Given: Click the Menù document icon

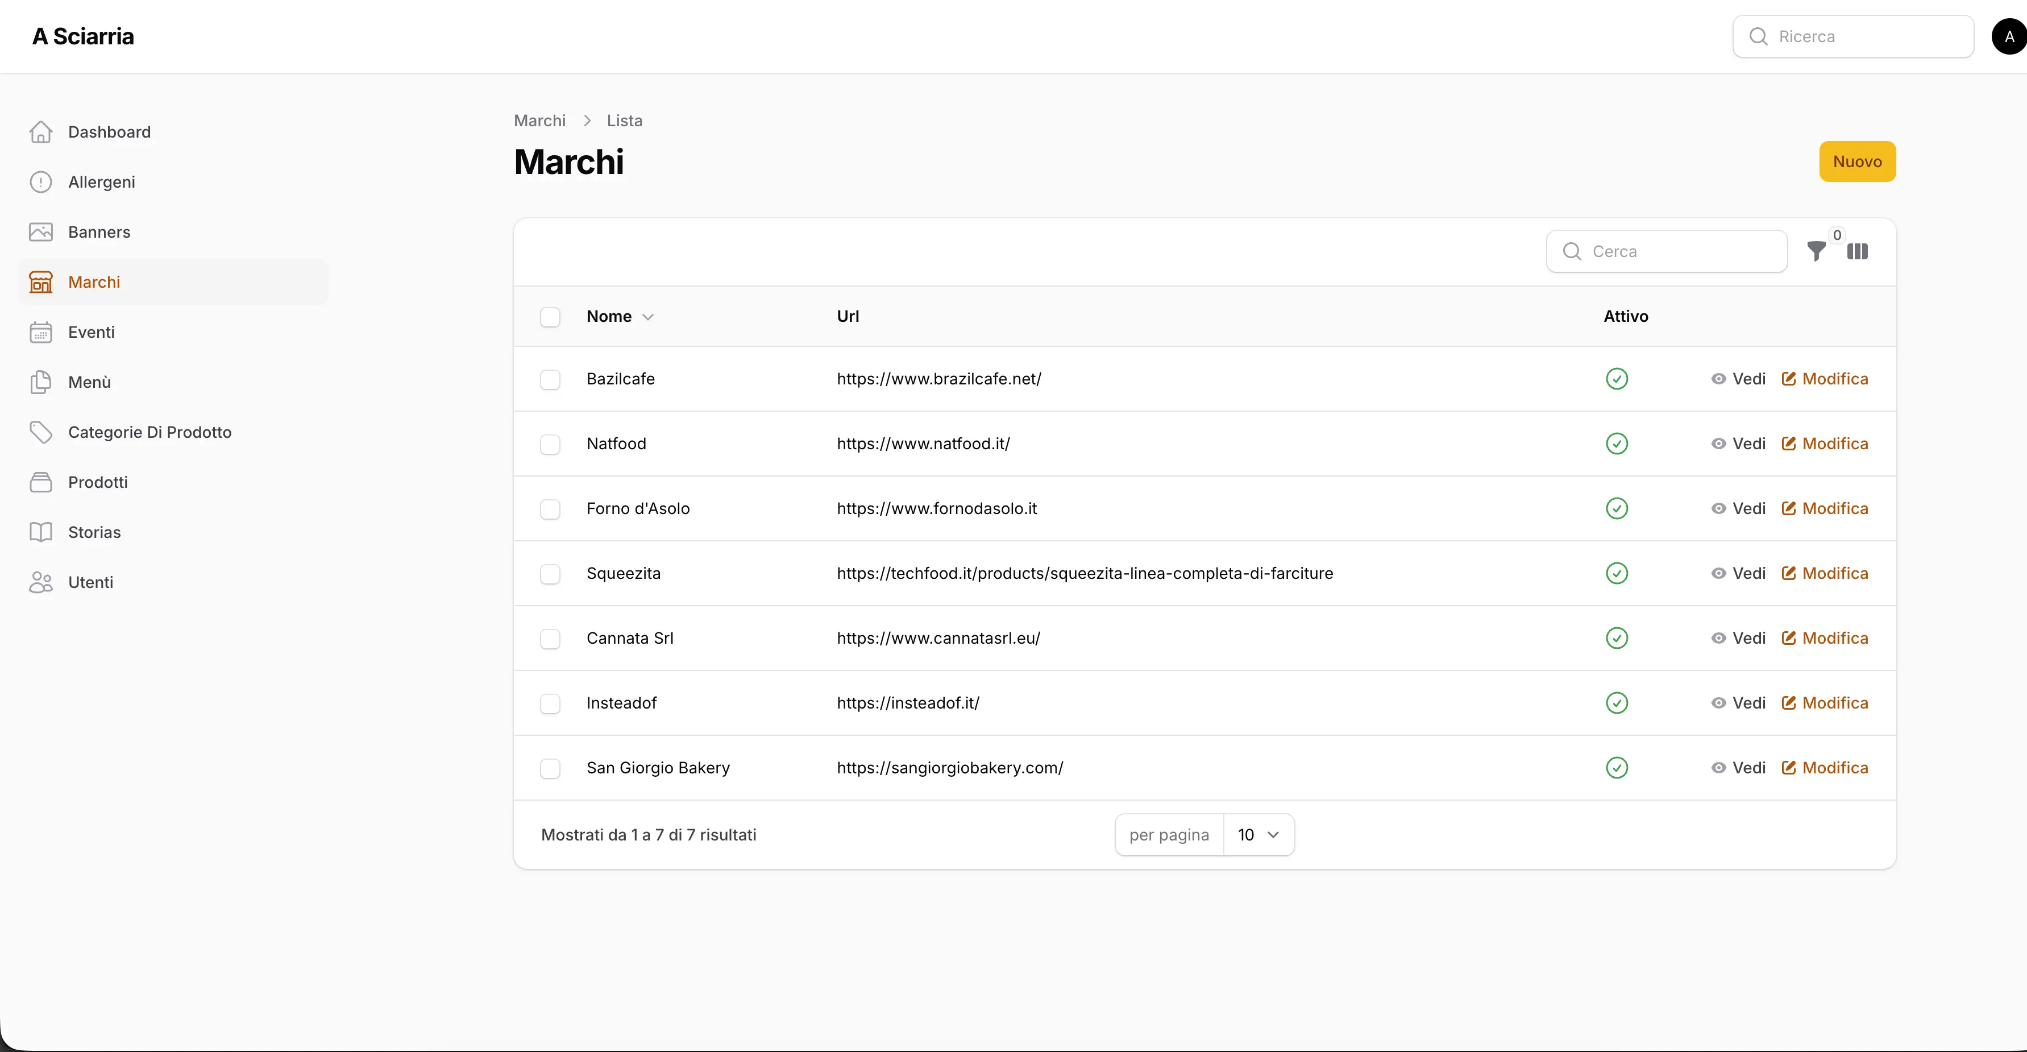Looking at the screenshot, I should (41, 382).
